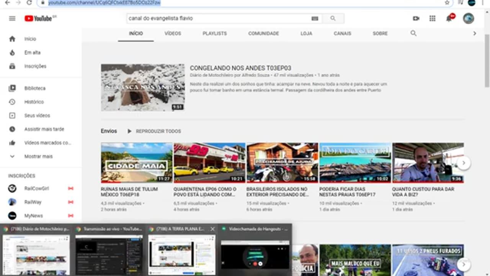This screenshot has height=276, width=490.
Task: Open the YouTube apps grid icon
Action: coord(433,18)
